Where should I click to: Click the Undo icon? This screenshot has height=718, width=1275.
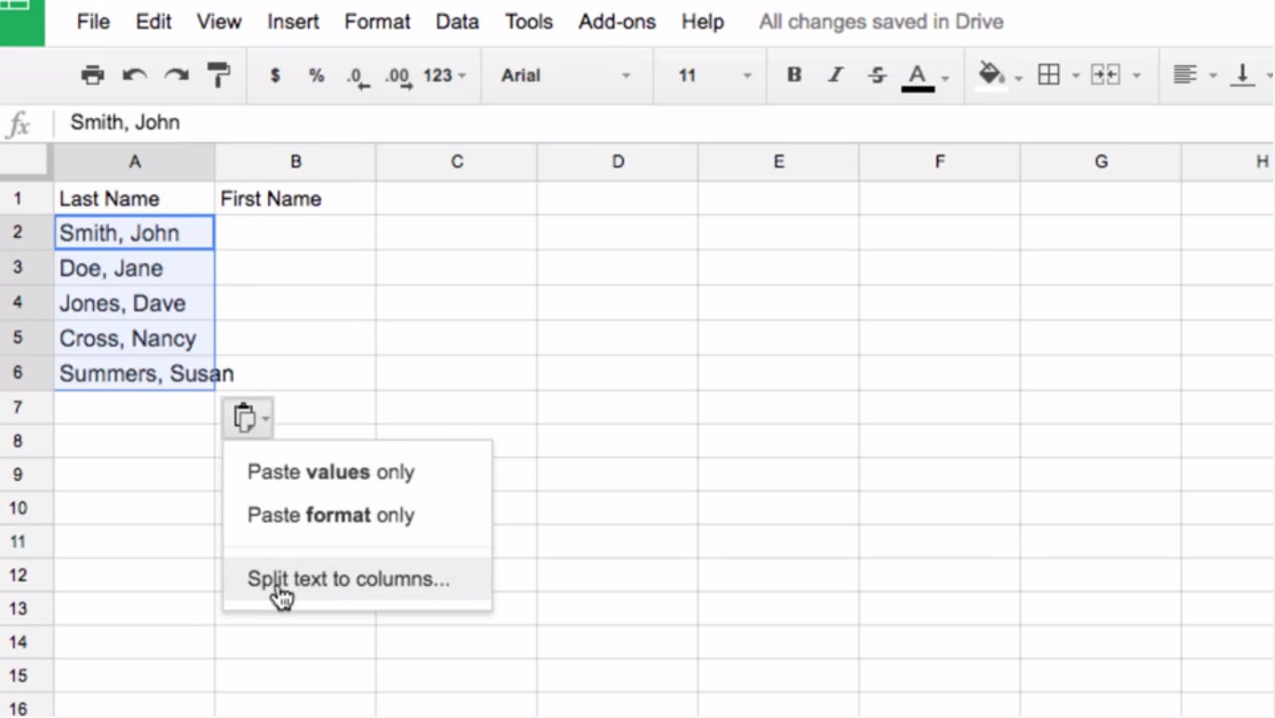click(134, 75)
